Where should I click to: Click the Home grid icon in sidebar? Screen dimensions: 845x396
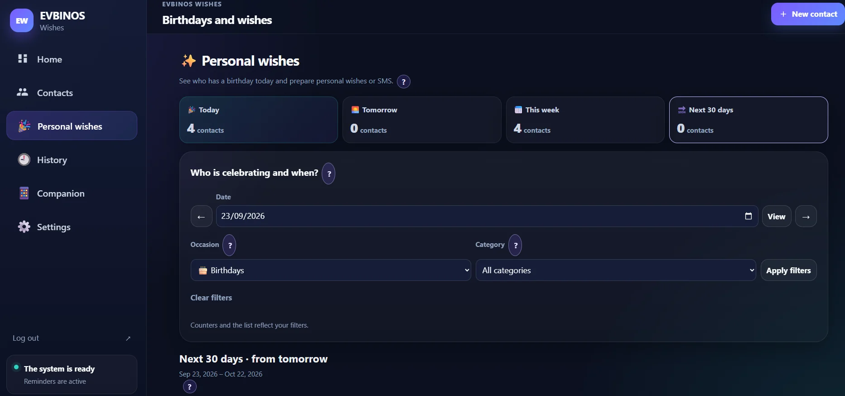(23, 58)
